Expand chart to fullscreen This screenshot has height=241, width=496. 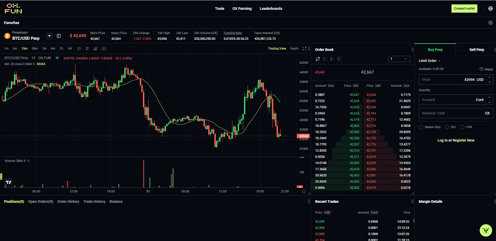tap(304, 49)
